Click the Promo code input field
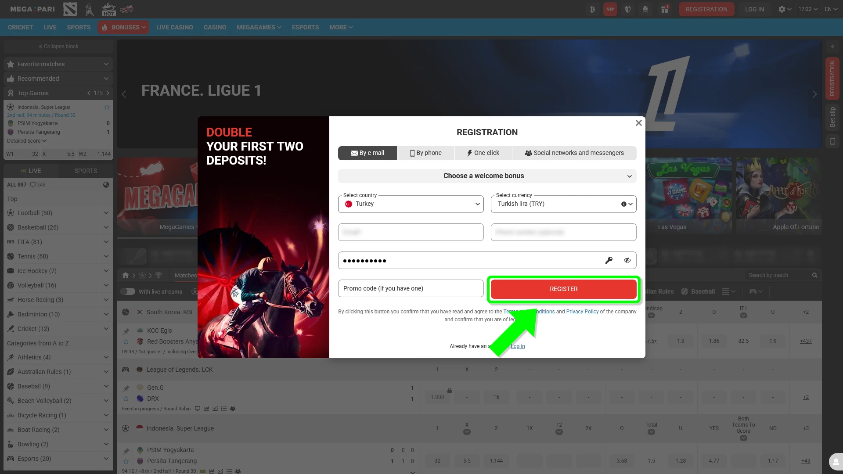The width and height of the screenshot is (843, 474). click(x=411, y=288)
